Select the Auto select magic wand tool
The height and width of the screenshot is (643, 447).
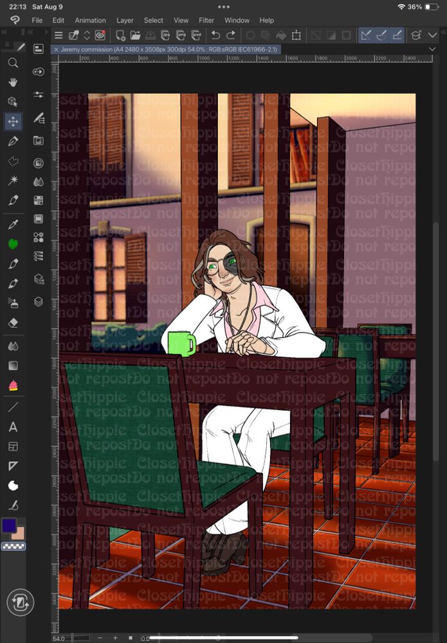click(13, 180)
